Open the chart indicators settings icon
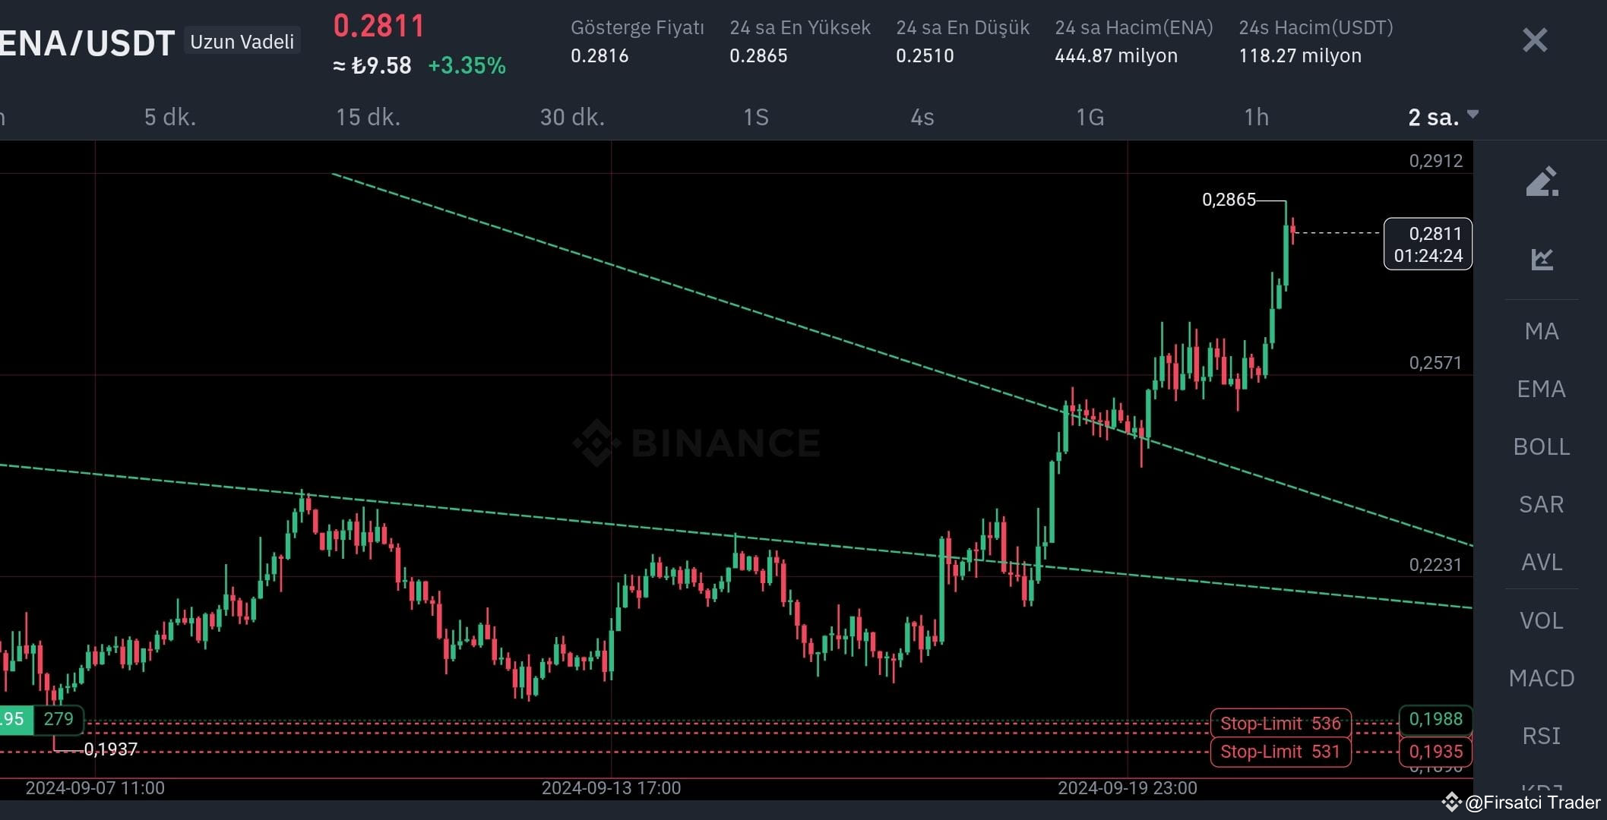 [1542, 259]
